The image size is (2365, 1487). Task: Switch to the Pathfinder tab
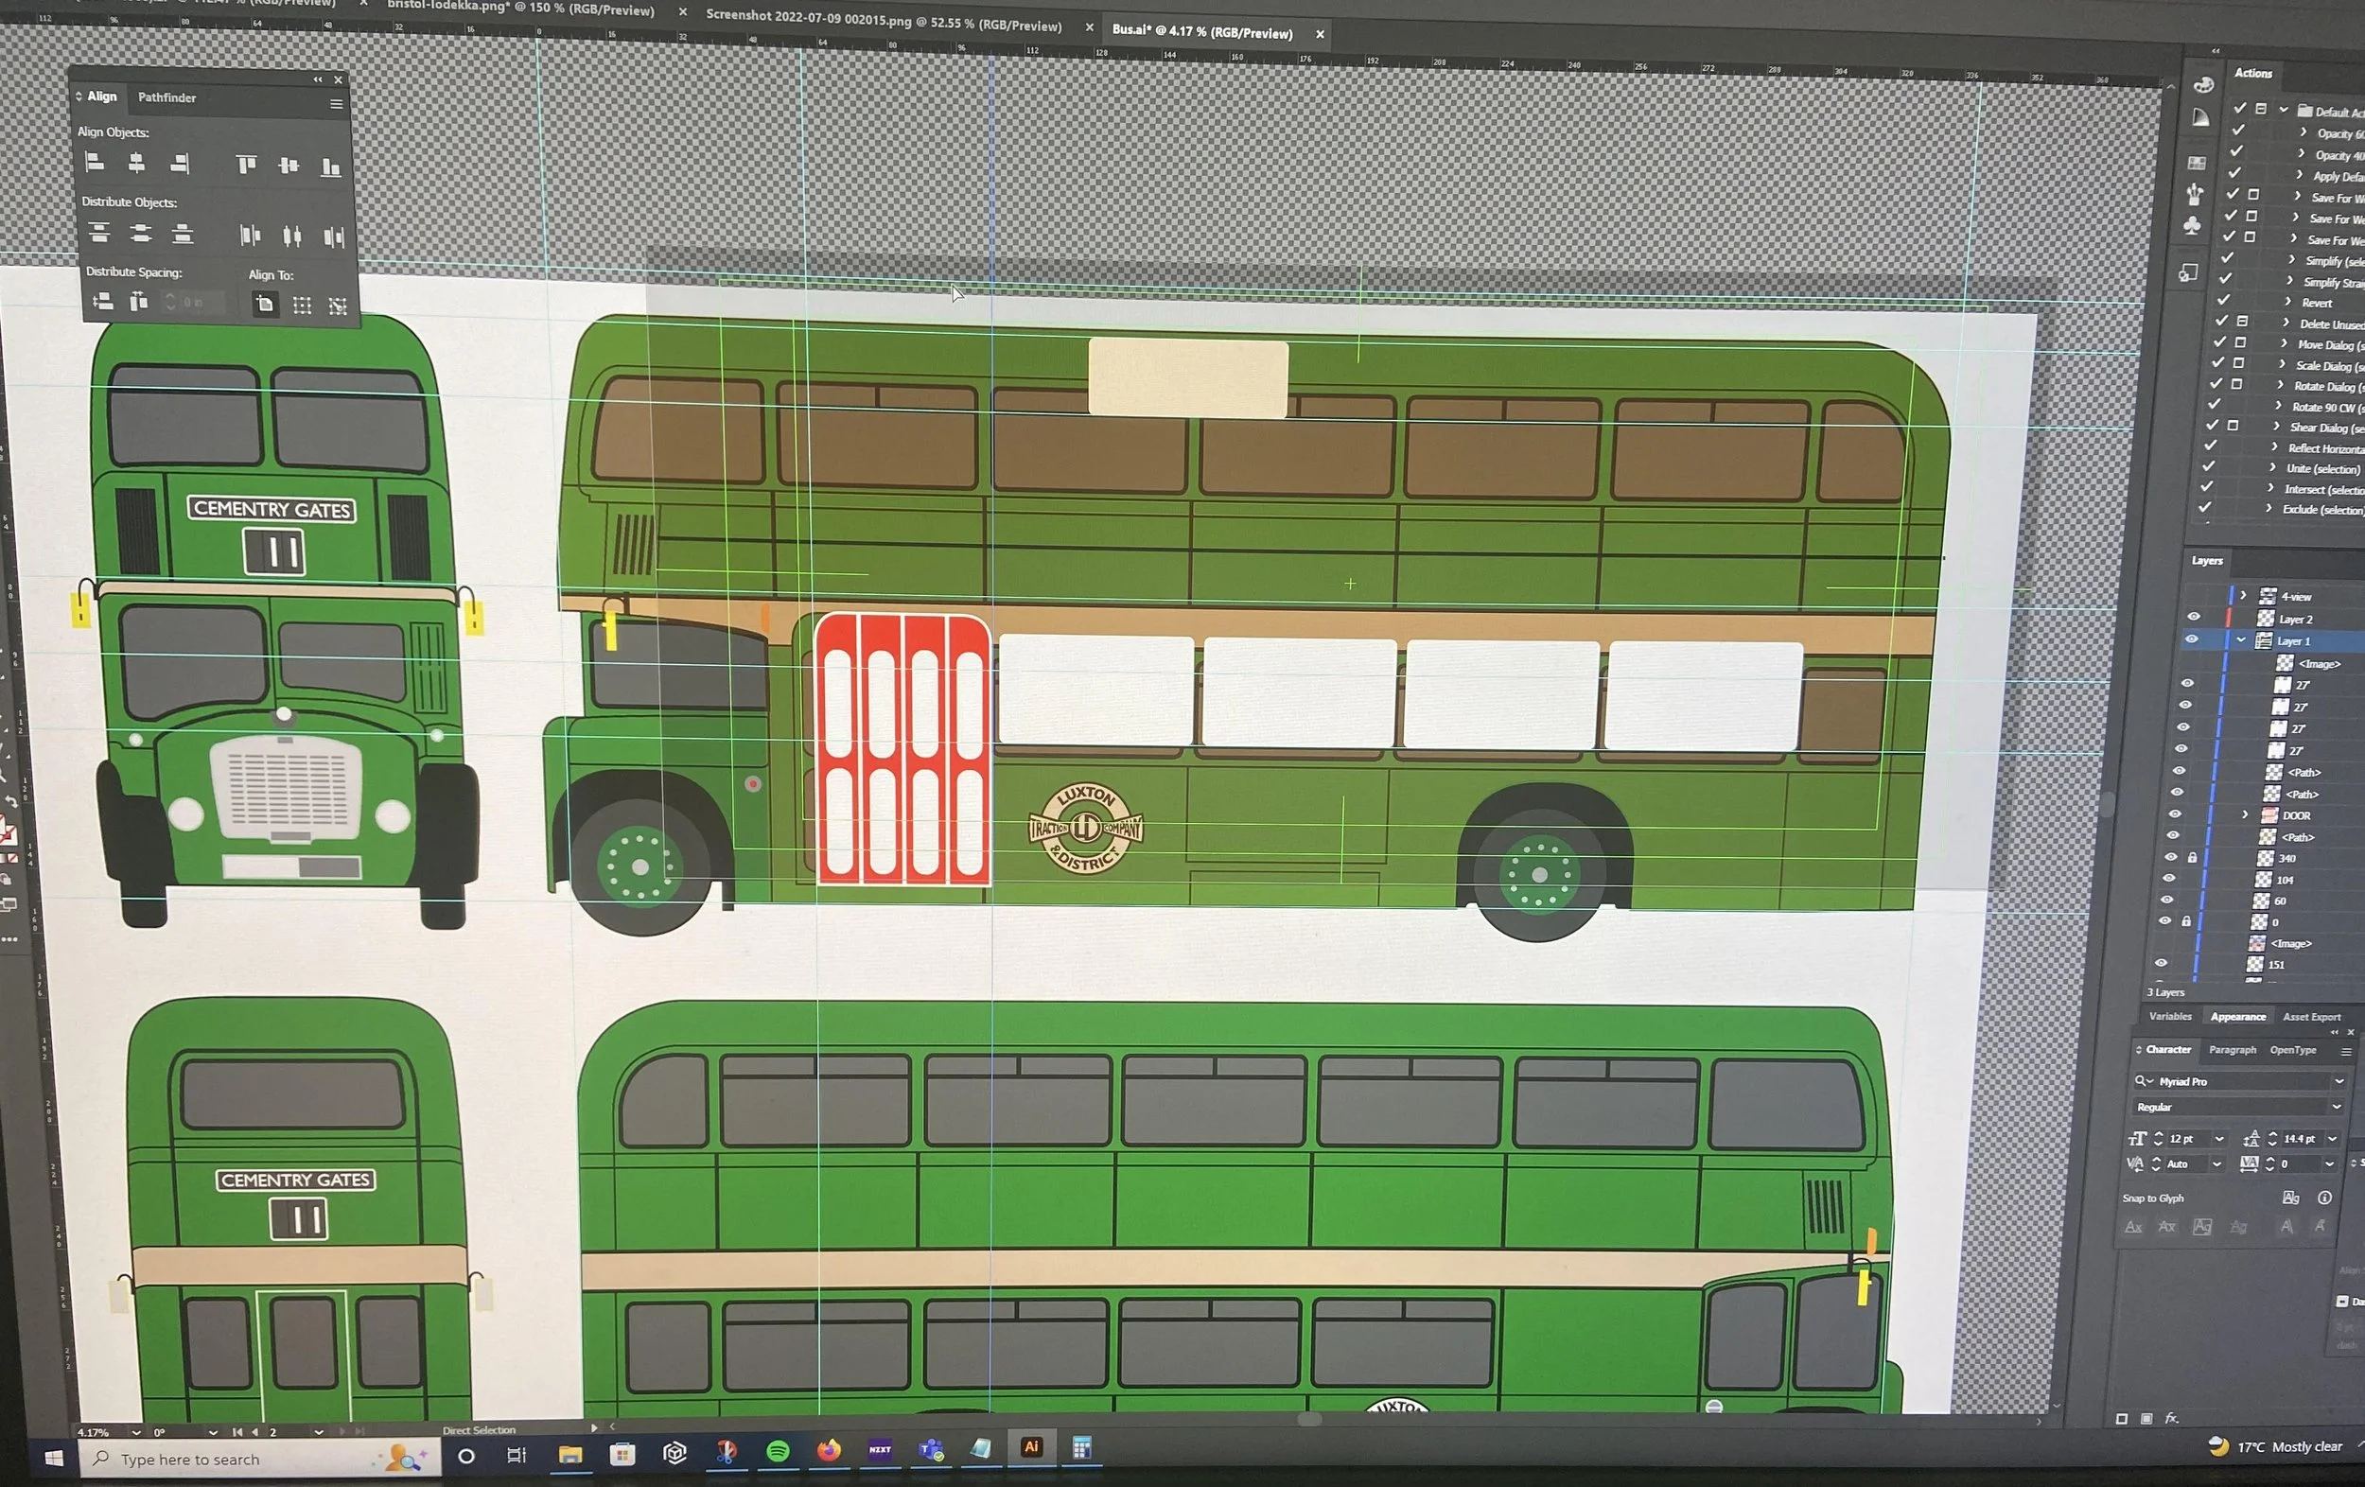(x=166, y=97)
